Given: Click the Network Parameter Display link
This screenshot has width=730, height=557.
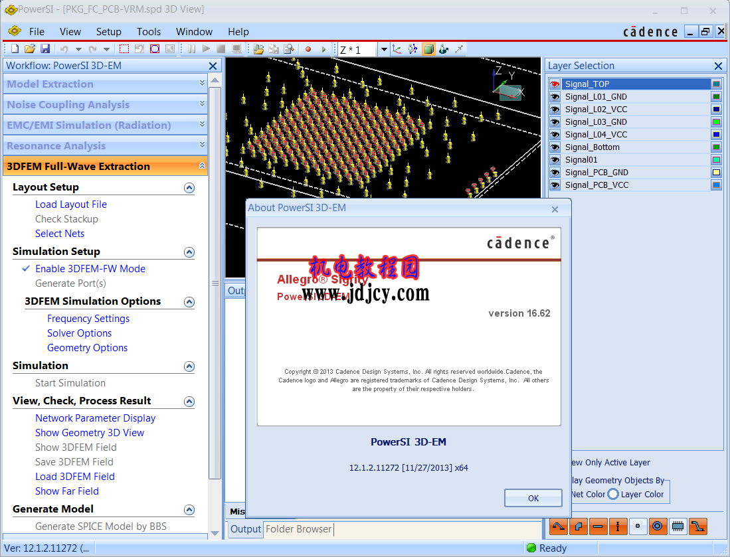Looking at the screenshot, I should click(x=96, y=418).
